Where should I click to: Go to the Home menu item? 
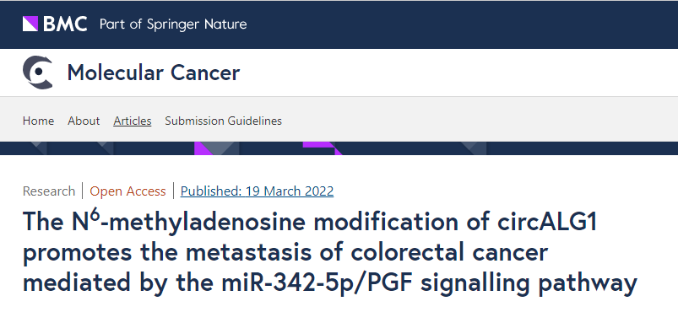[39, 121]
